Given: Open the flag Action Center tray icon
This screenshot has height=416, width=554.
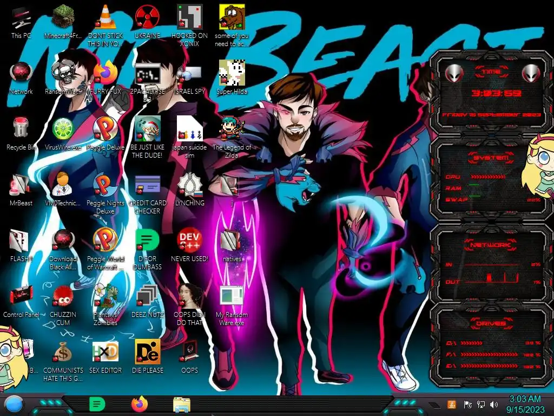Looking at the screenshot, I should click(x=467, y=404).
